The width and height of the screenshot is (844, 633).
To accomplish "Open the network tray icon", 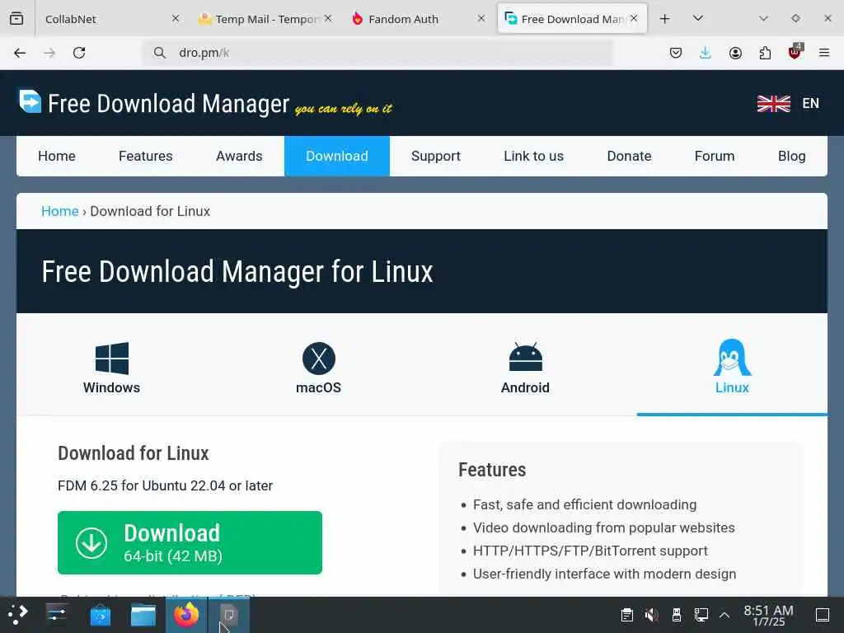I will [701, 615].
